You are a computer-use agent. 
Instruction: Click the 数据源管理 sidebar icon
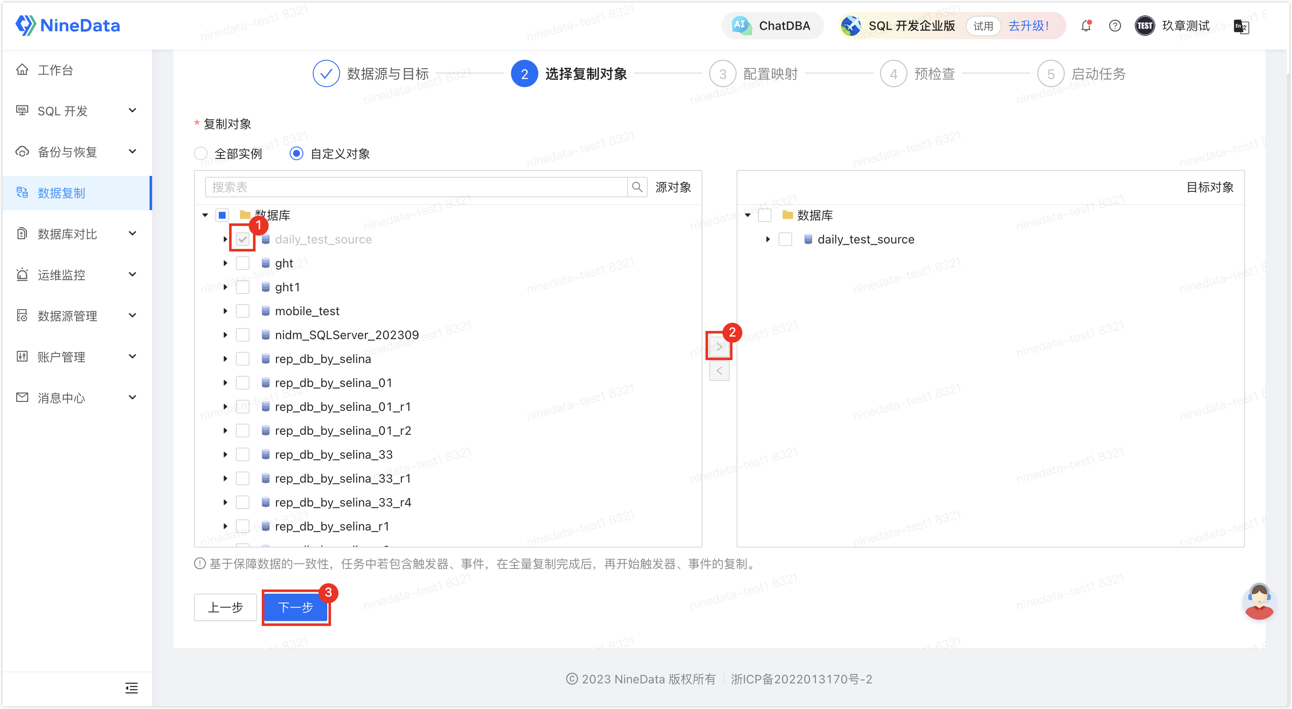(x=22, y=315)
